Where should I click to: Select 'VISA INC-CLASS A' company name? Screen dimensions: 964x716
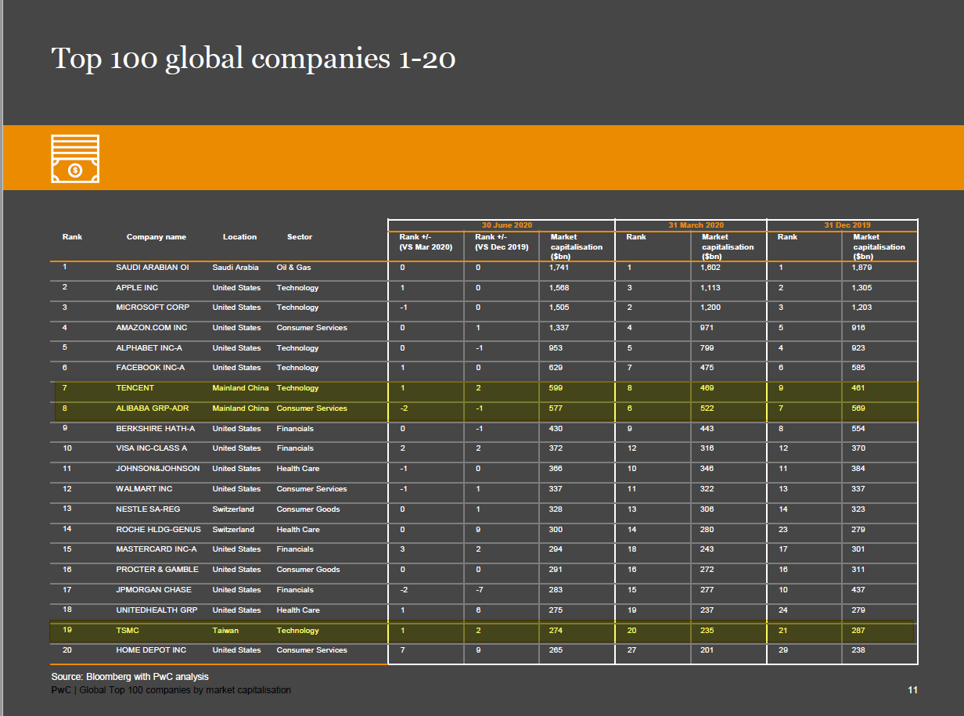[152, 448]
